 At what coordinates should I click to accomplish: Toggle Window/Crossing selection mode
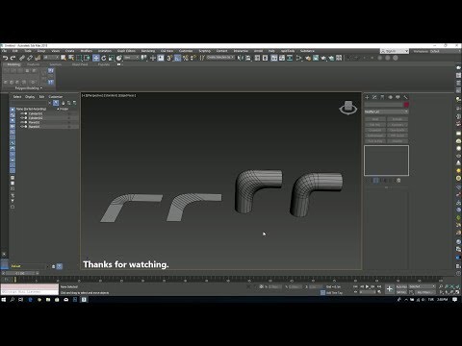pos(87,58)
